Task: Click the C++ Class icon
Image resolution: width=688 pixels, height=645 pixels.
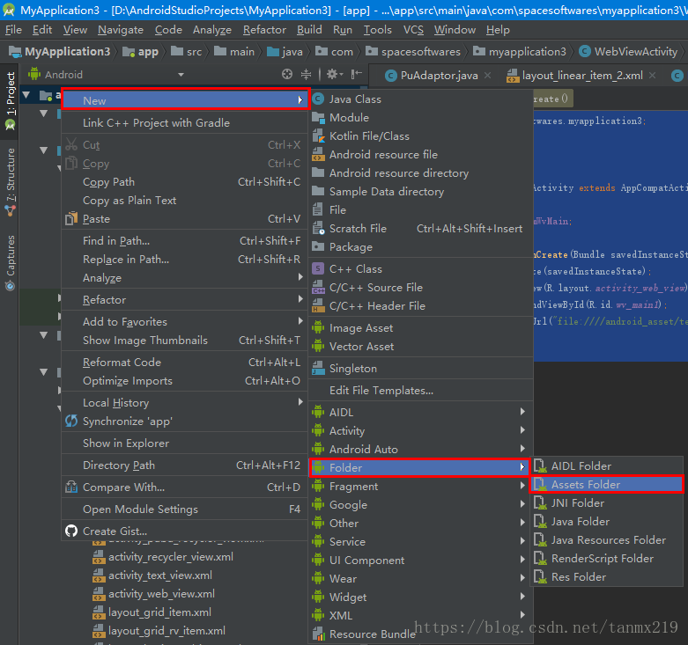Action: [318, 268]
